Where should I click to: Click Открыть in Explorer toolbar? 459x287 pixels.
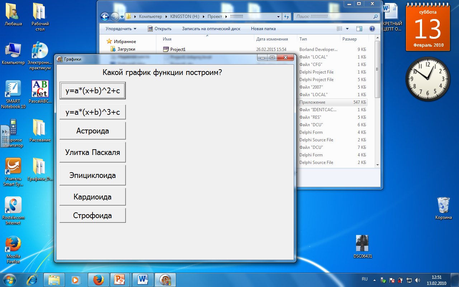160,29
